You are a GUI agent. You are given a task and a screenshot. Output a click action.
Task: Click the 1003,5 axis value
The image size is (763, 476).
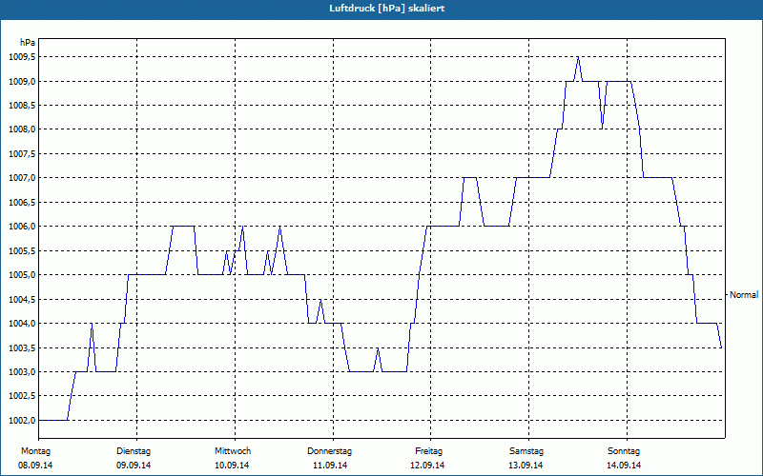tap(22, 347)
